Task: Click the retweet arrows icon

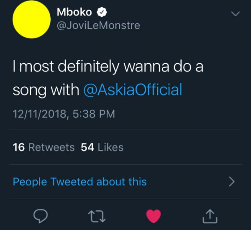Action: pyautogui.click(x=97, y=216)
